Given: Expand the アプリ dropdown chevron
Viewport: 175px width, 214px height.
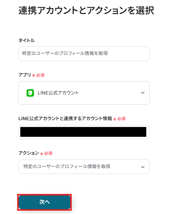Looking at the screenshot, I should 143,93.
